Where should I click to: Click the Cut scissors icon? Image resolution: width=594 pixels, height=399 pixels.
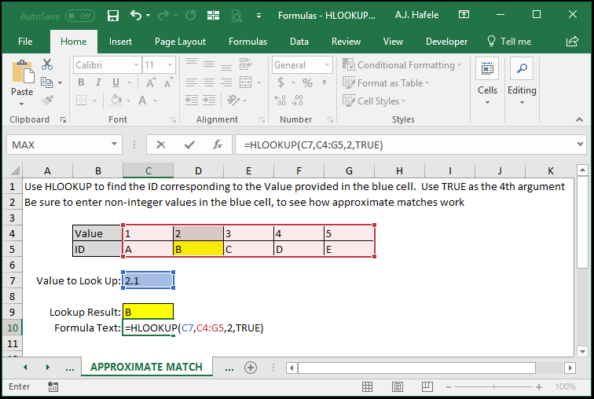pyautogui.click(x=47, y=64)
